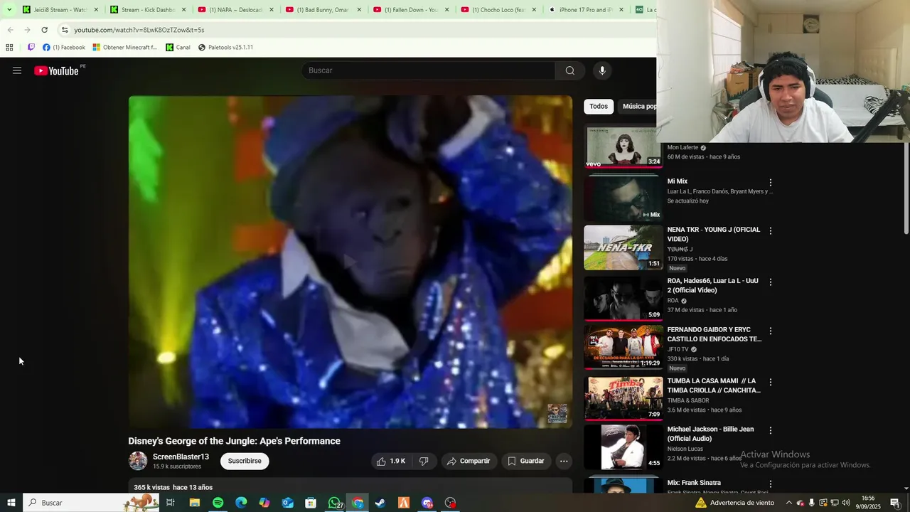Activate voice search microphone
910x512 pixels.
(602, 70)
